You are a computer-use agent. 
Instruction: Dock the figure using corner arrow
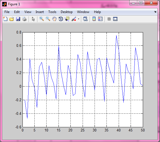coord(155,12)
